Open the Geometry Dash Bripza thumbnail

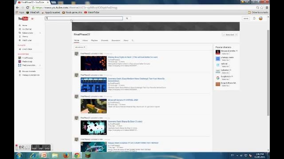pos(94,128)
